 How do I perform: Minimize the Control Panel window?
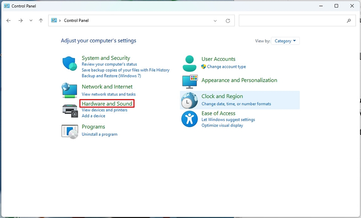(x=321, y=6)
